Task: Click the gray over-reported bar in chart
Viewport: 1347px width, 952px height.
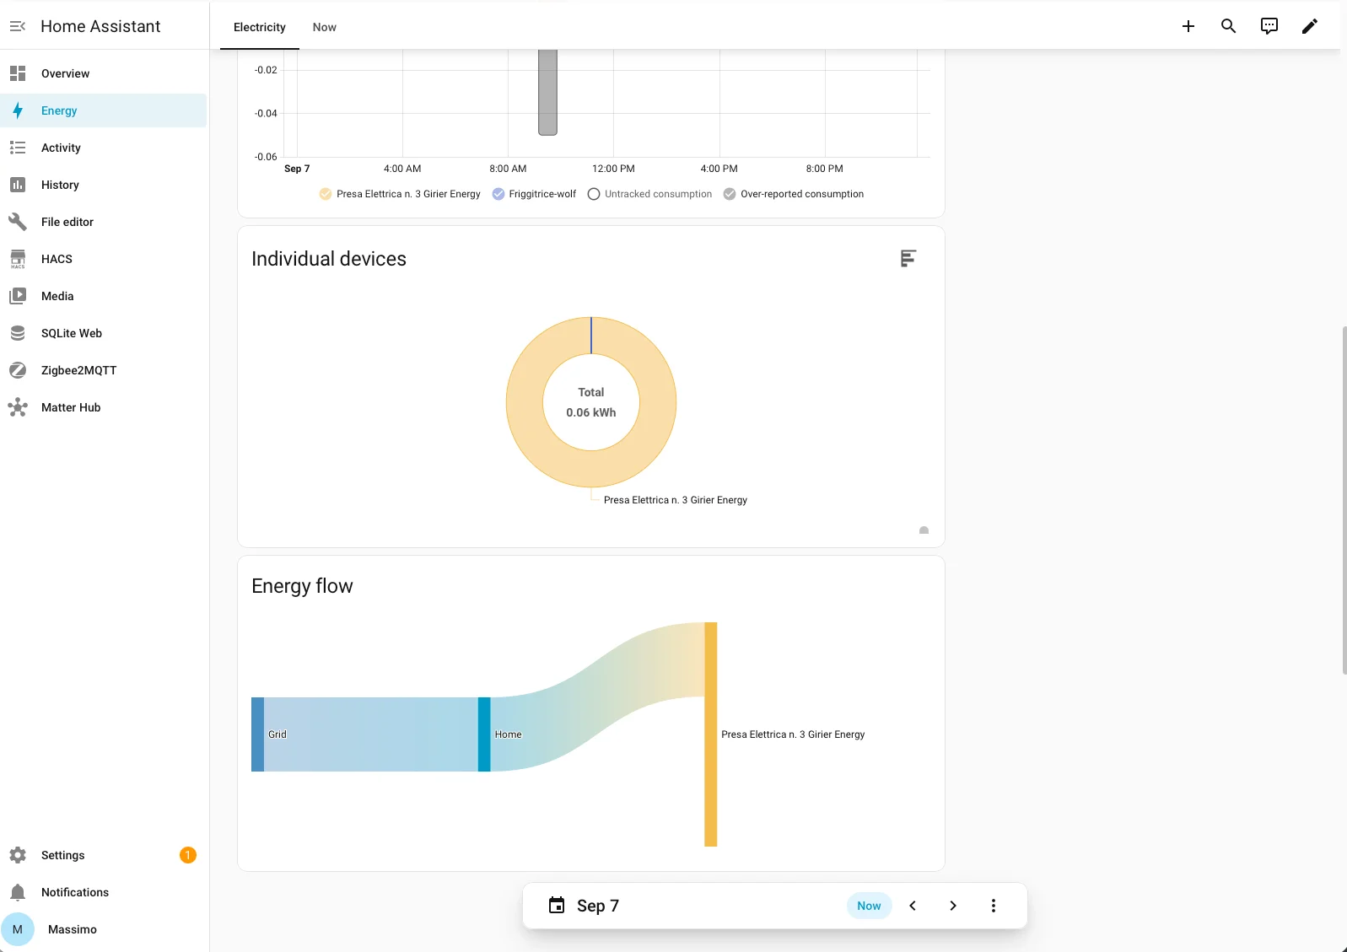Action: coord(548,91)
